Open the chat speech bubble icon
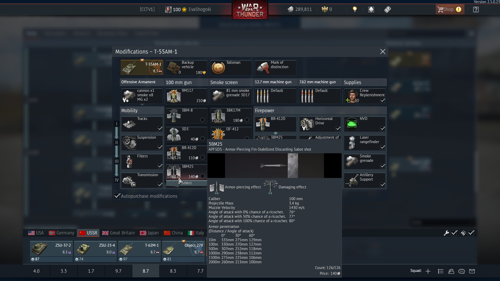 point(461,271)
